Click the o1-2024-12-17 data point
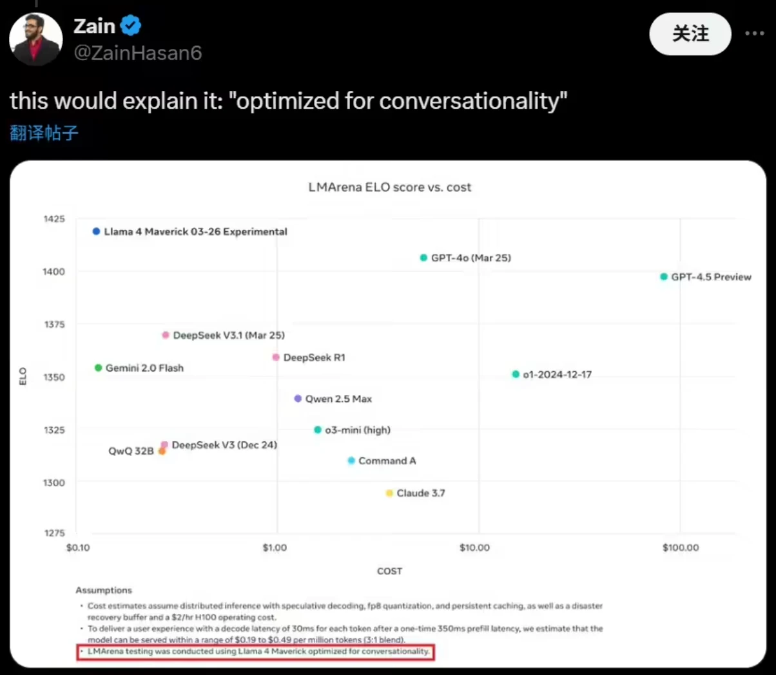 [x=516, y=374]
